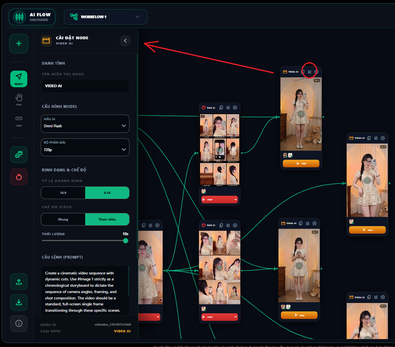Switch to the Pan hand tool
This screenshot has width=395, height=347.
tap(19, 100)
